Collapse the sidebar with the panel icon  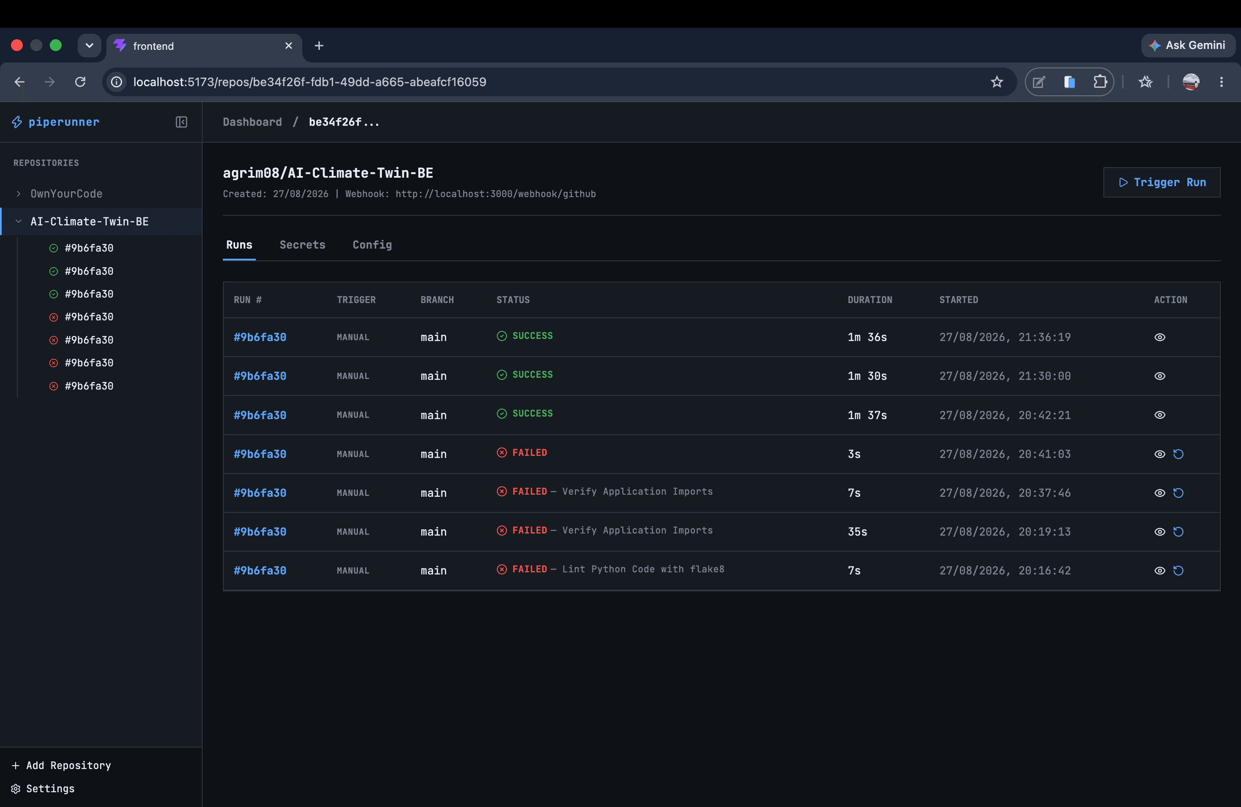181,122
